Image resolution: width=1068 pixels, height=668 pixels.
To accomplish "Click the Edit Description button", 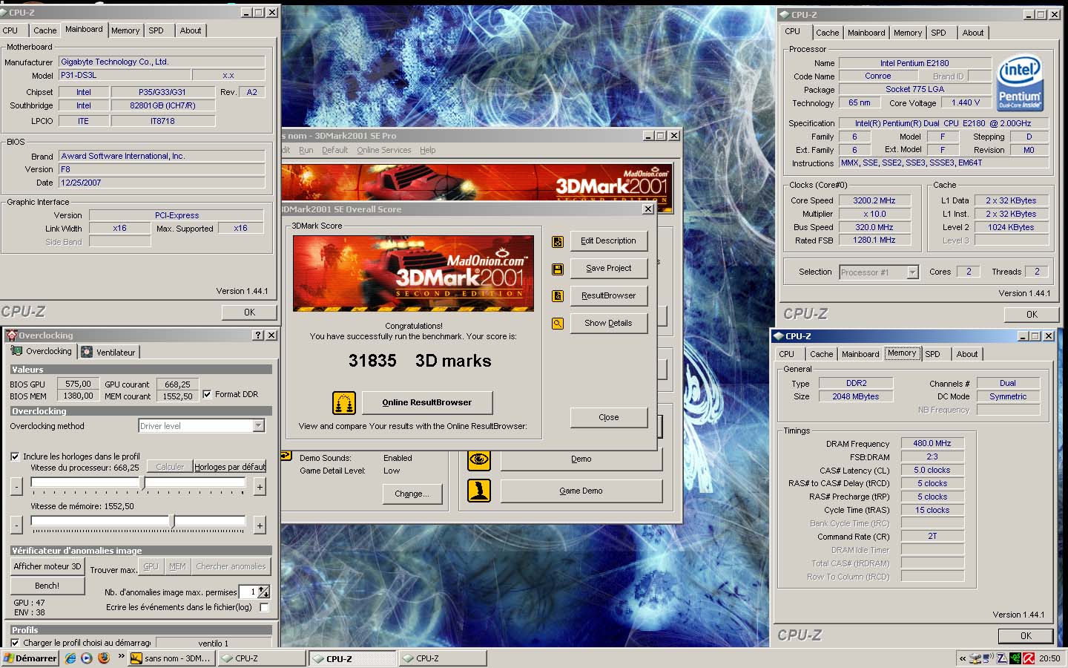I will click(609, 241).
